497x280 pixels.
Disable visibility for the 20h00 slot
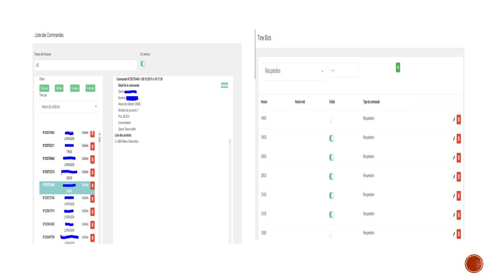click(x=331, y=157)
